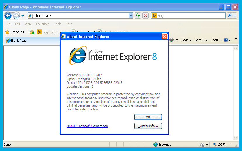Open the Tools menu in menu bar

(x=58, y=24)
